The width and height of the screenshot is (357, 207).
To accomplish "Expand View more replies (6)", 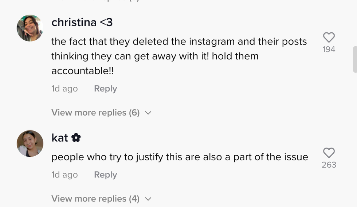I will pyautogui.click(x=95, y=113).
